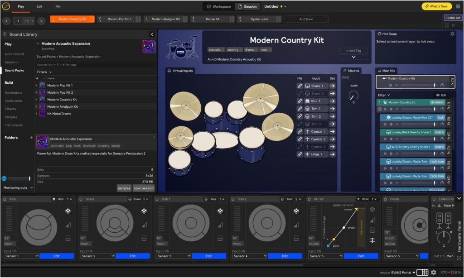Click the link icon for Kick 1 input
The image size is (464, 278).
click(300, 101)
